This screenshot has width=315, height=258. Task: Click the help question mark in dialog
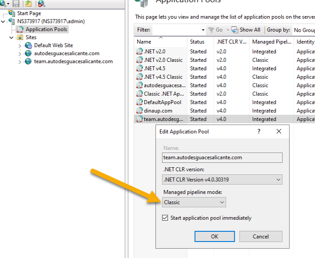(259, 132)
